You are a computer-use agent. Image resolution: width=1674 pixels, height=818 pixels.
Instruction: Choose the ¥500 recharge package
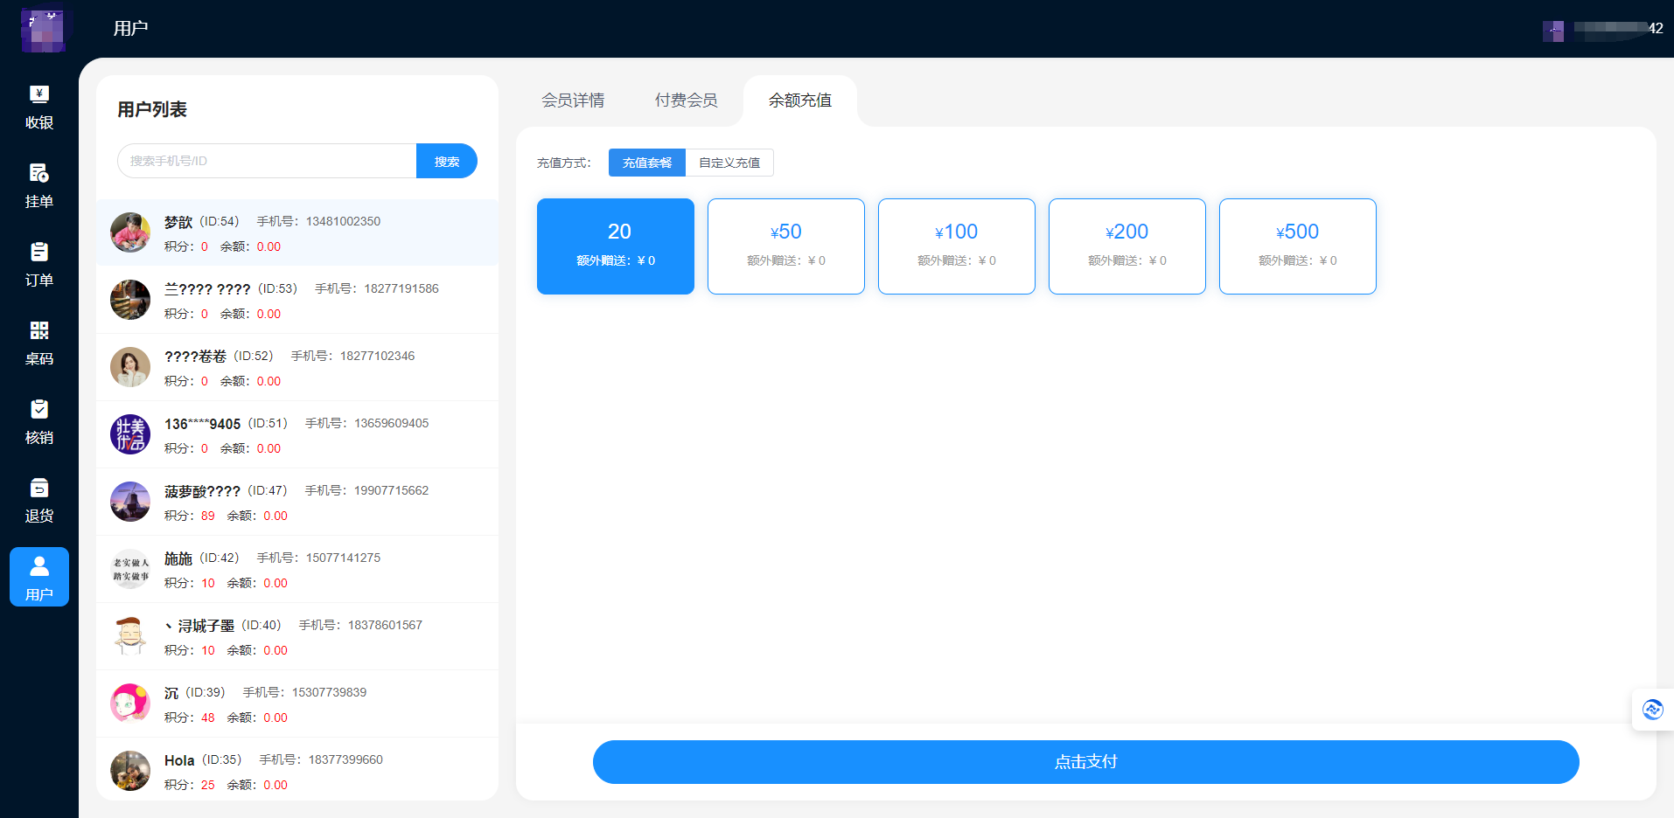pyautogui.click(x=1297, y=246)
